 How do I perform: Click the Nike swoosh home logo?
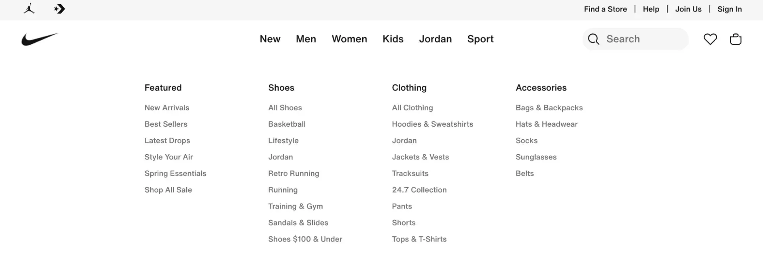pyautogui.click(x=40, y=39)
